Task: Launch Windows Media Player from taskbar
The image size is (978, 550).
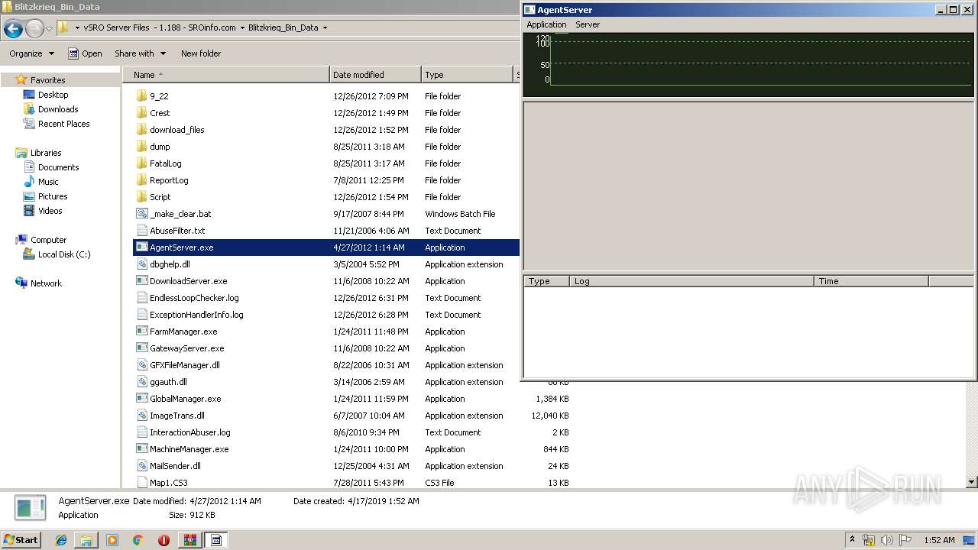Action: coord(112,540)
